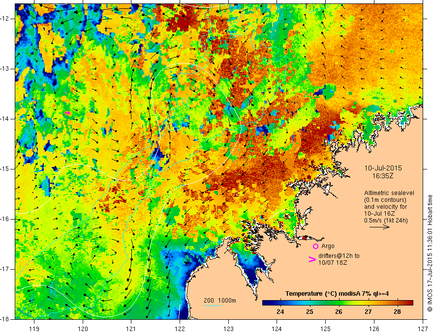
Task: Click the '10-Jul 16Z' text line
Action: (x=379, y=214)
